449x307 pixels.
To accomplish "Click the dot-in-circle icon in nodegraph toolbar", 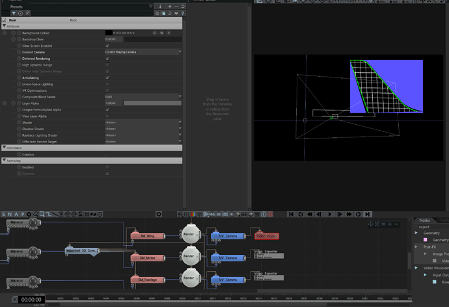I will [100, 214].
